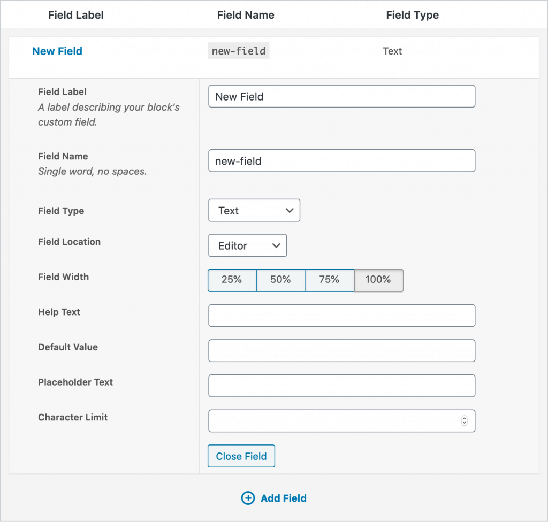Click the Field Width setting label

tap(63, 277)
